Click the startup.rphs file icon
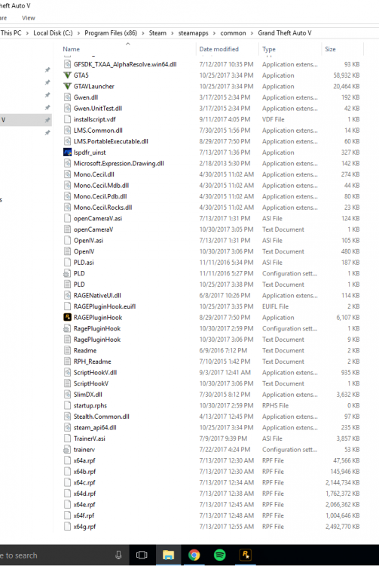 coord(67,405)
